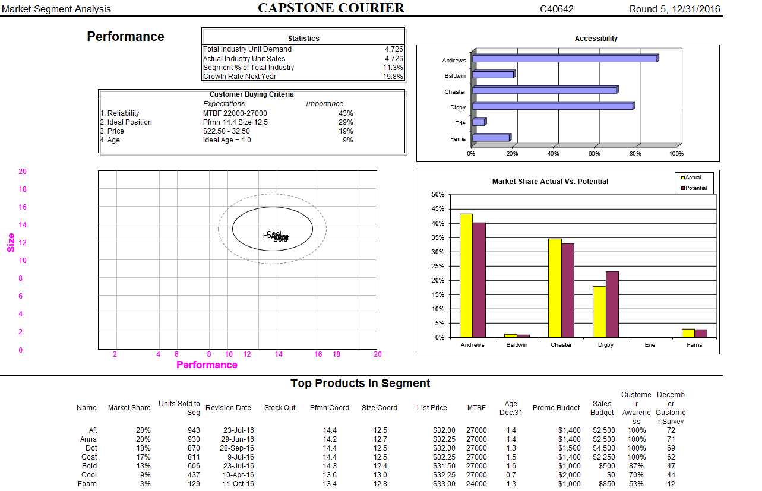Click the yellow Actual legend swatch
Viewport: 762px width, 491px height.
(x=682, y=178)
